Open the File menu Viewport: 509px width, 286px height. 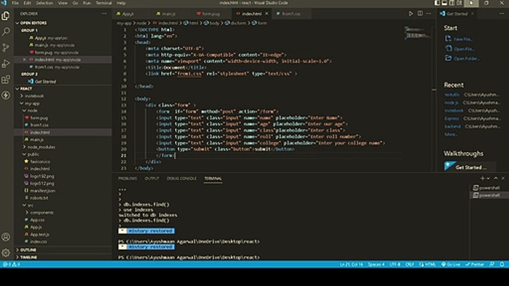[x=15, y=3]
